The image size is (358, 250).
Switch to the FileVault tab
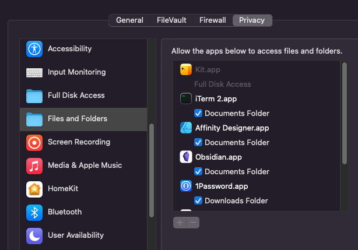pos(171,20)
